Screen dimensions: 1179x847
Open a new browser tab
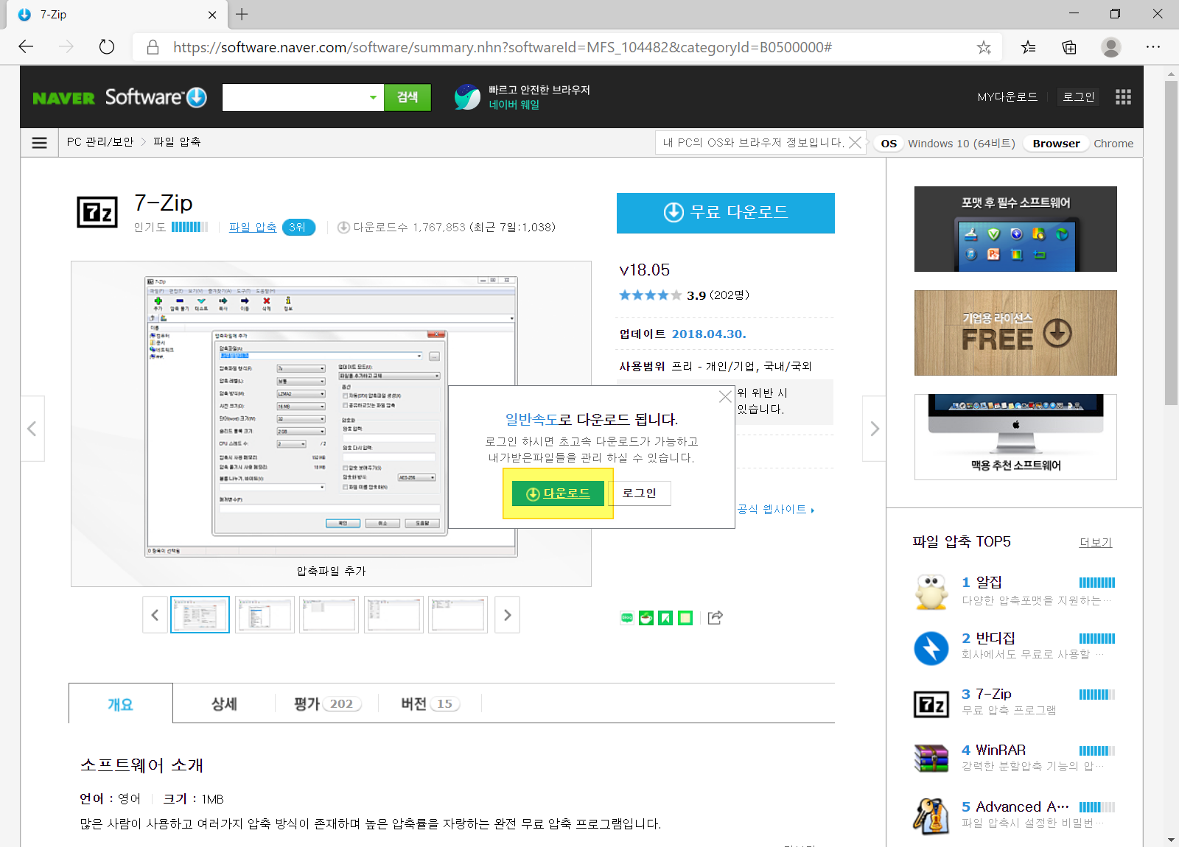pyautogui.click(x=242, y=14)
